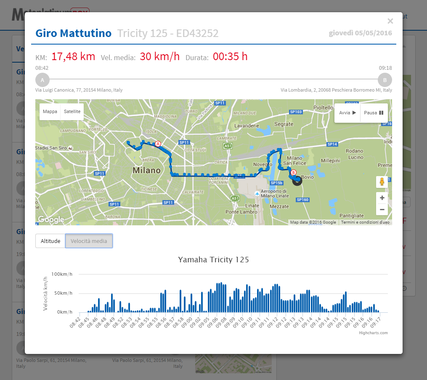This screenshot has width=427, height=380.
Task: Zoom in on the map
Action: click(x=382, y=198)
